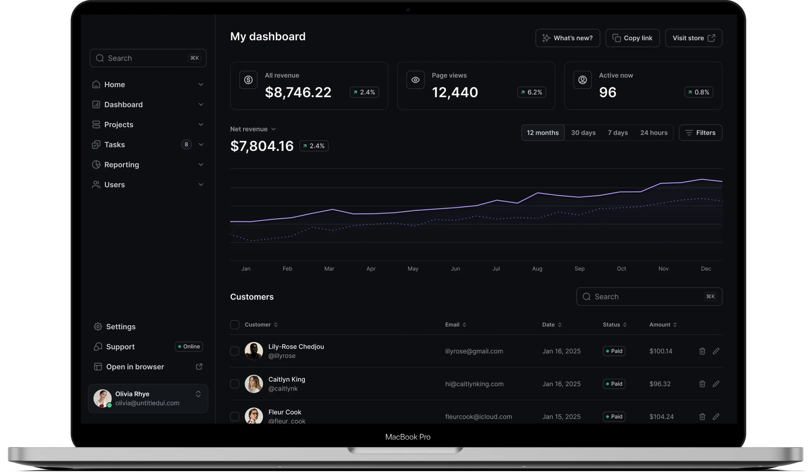Screen dimensions: 811x473
Task: Expand the Projects sidebar section
Action: coord(201,125)
